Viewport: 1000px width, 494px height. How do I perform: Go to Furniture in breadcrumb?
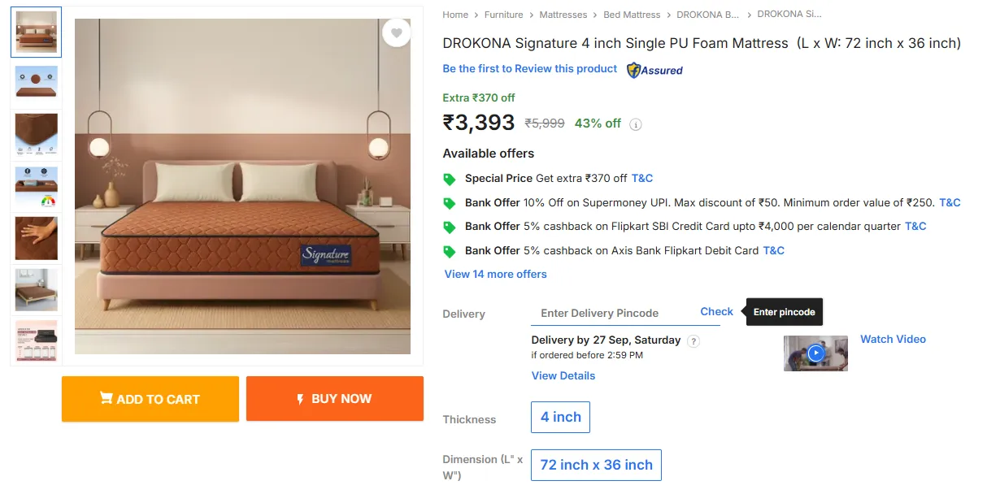coord(503,15)
